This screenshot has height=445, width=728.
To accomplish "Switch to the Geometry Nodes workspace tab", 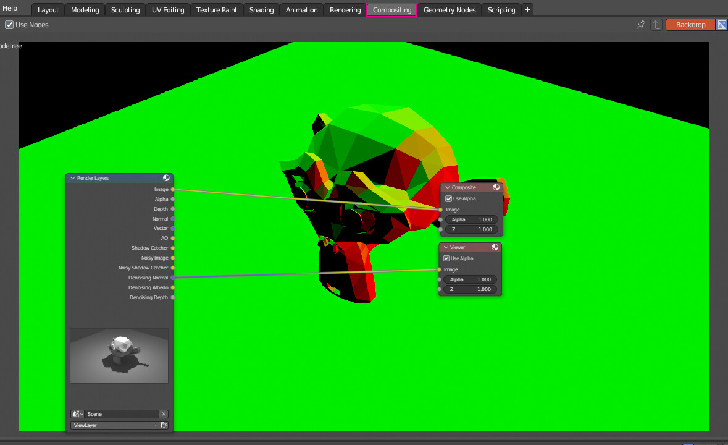I will pos(450,10).
